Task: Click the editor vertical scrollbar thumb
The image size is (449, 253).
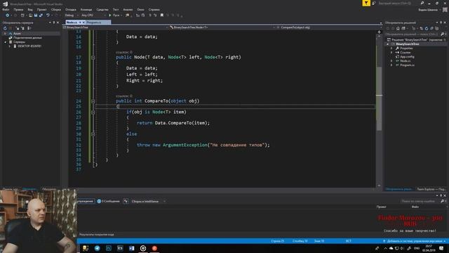Action: 379,98
